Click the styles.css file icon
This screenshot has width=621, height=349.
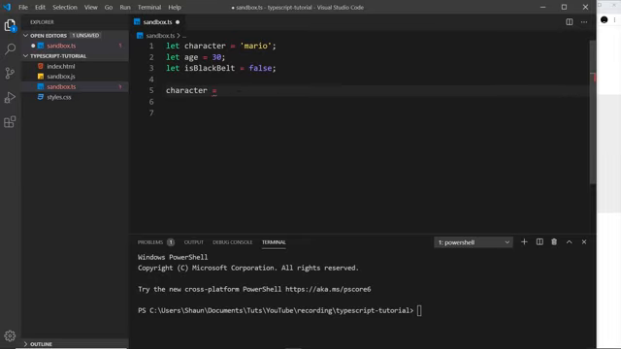pyautogui.click(x=41, y=97)
